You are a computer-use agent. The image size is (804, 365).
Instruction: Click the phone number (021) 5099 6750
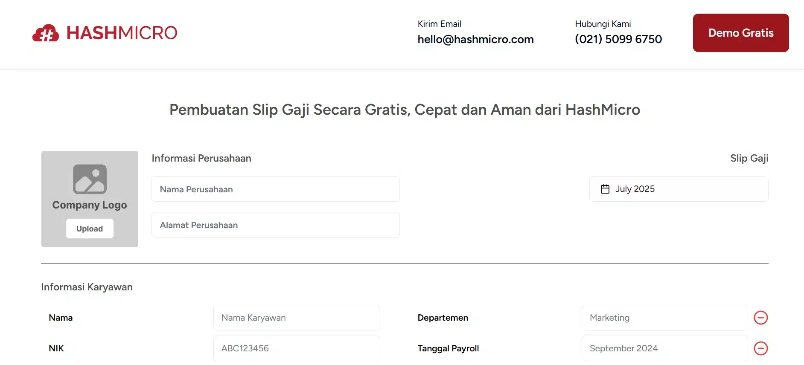pyautogui.click(x=618, y=39)
